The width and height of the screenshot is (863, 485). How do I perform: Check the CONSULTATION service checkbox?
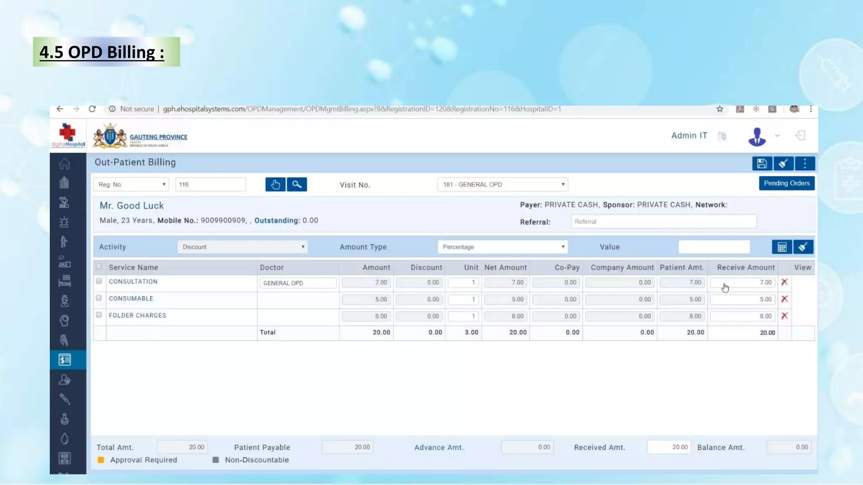99,281
